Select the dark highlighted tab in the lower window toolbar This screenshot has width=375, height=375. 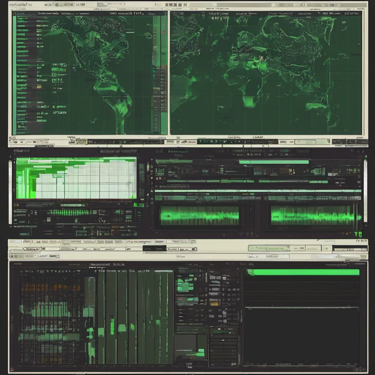pos(154,248)
